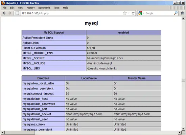Open the File menu
Image resolution: width=186 pixels, height=135 pixels.
4,8
